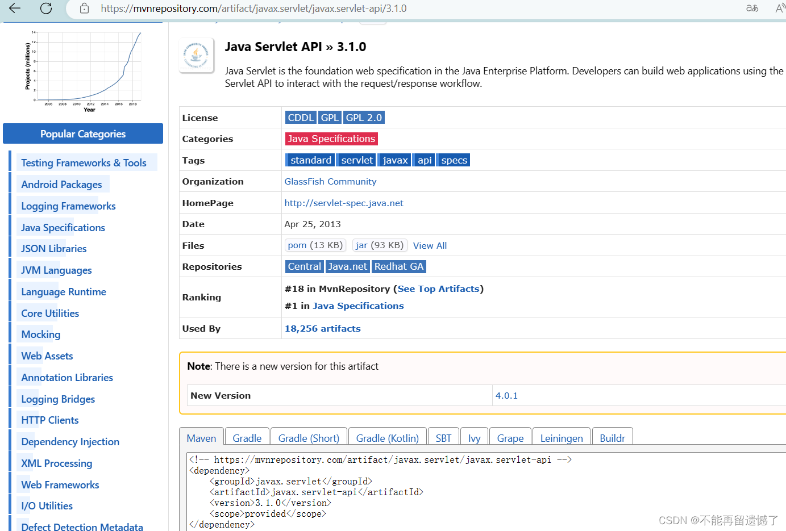Click the javax tag

[x=394, y=160]
